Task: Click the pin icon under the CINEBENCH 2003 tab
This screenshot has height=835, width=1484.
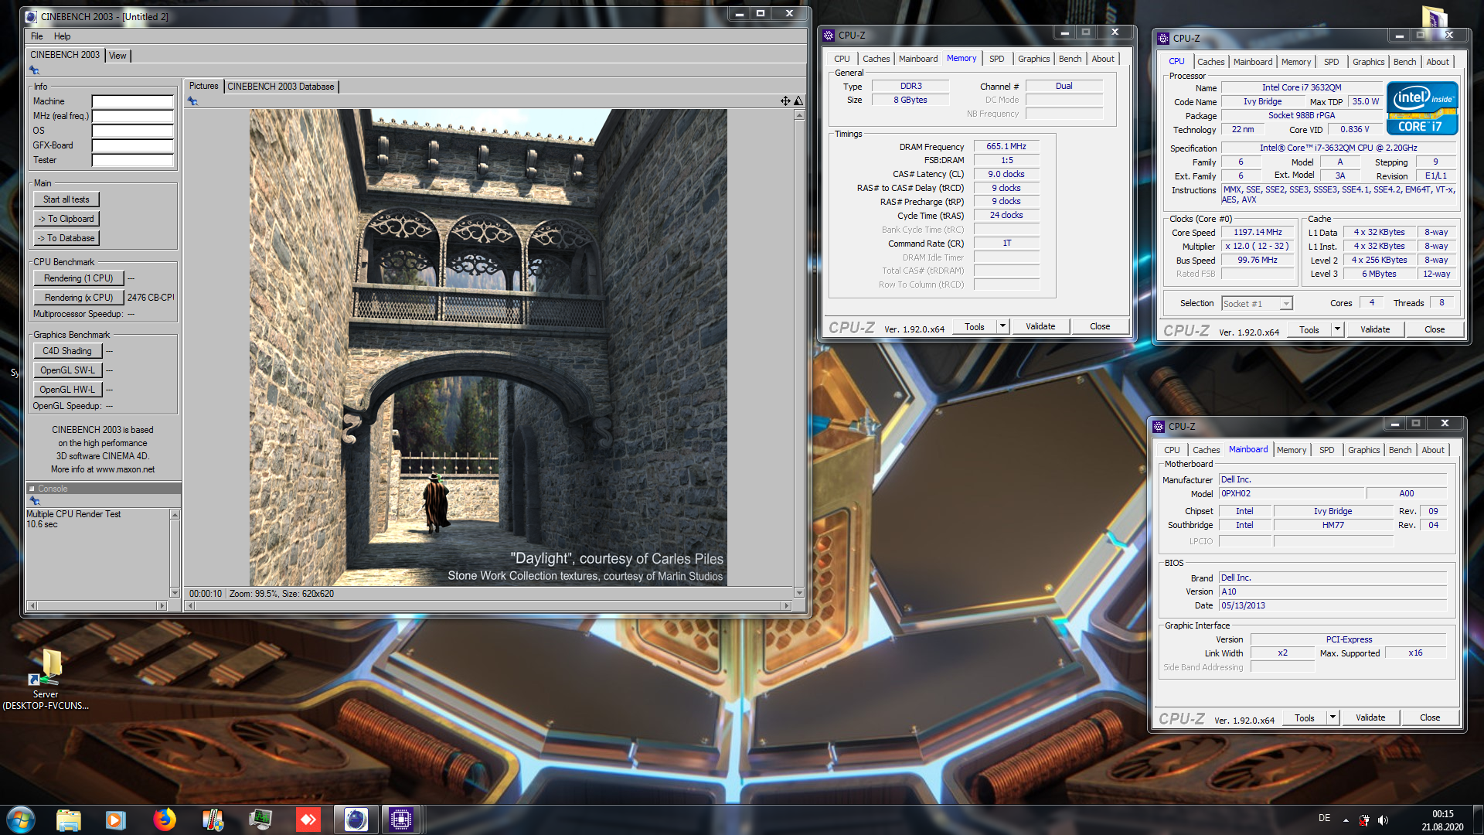Action: coord(34,70)
